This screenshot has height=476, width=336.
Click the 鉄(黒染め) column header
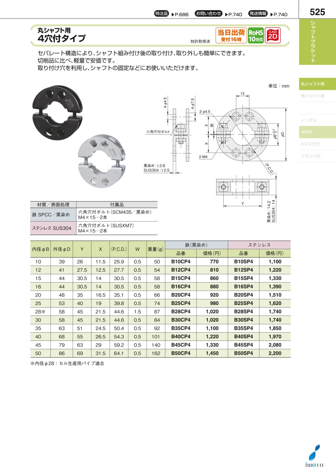click(196, 245)
